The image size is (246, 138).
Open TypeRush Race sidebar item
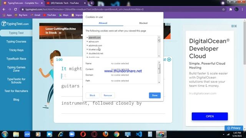(x=16, y=59)
